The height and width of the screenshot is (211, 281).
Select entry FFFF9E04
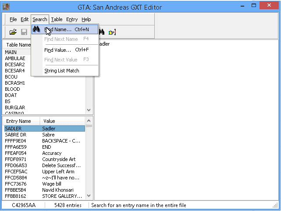(x=45, y=141)
